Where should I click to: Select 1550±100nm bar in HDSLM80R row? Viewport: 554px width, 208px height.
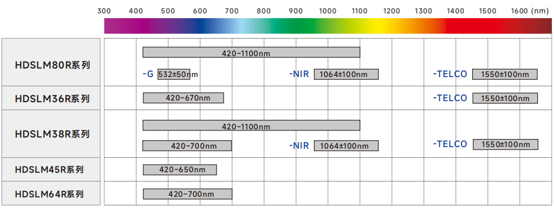pyautogui.click(x=505, y=74)
